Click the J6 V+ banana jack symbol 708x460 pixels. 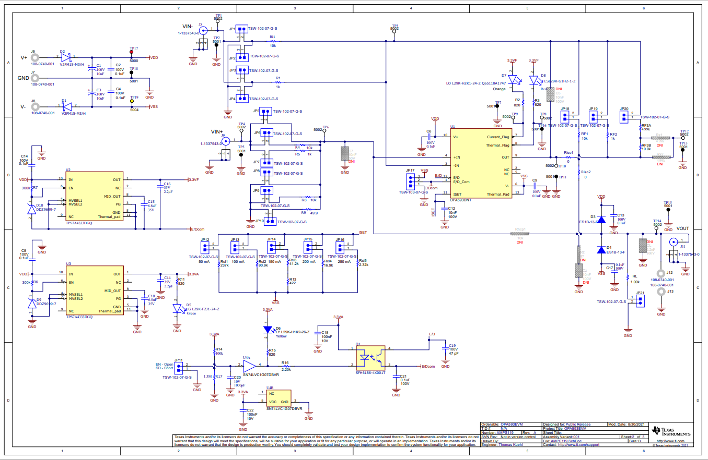[35, 58]
